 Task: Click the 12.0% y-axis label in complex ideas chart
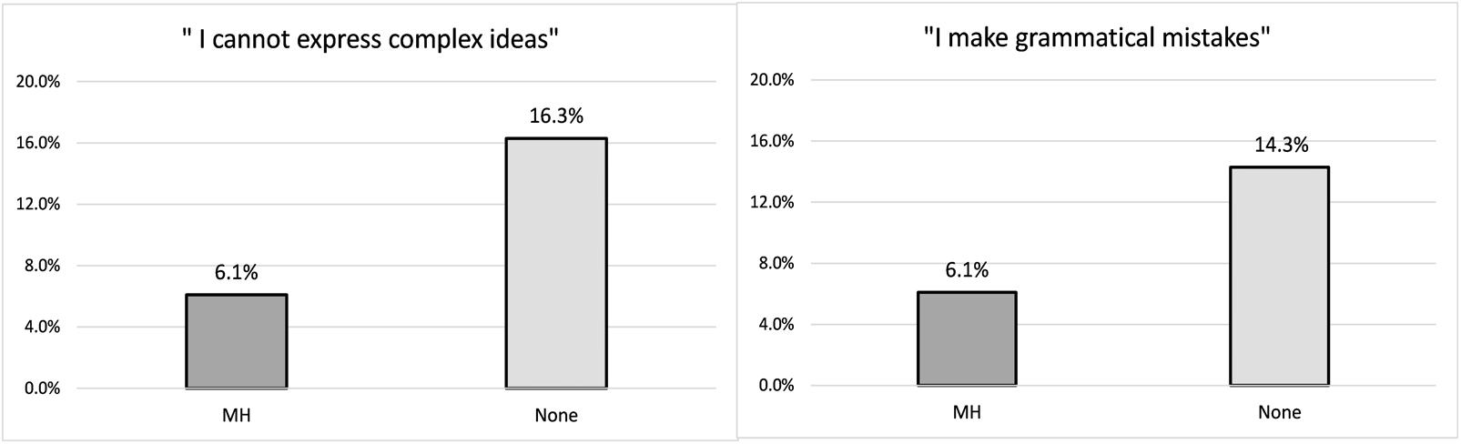[x=38, y=205]
